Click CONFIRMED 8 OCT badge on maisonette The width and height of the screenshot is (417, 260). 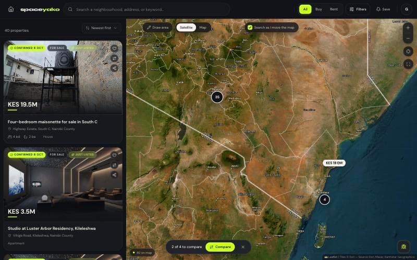click(x=27, y=48)
